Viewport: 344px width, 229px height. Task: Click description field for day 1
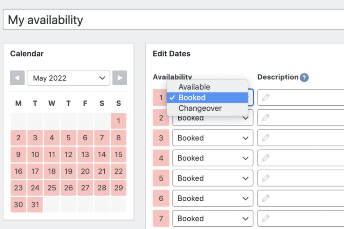(x=301, y=98)
